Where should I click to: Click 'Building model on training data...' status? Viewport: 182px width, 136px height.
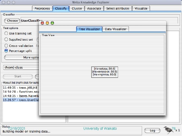[x=26, y=131]
